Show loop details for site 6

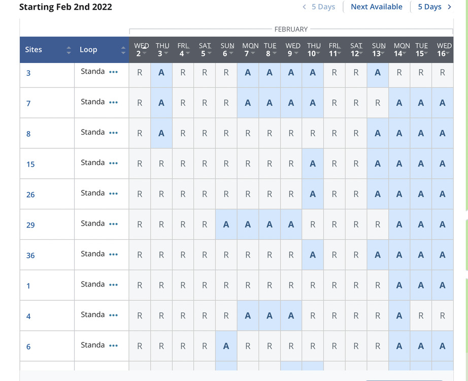113,345
